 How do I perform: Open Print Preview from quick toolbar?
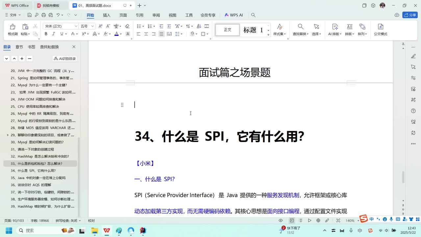click(x=51, y=15)
